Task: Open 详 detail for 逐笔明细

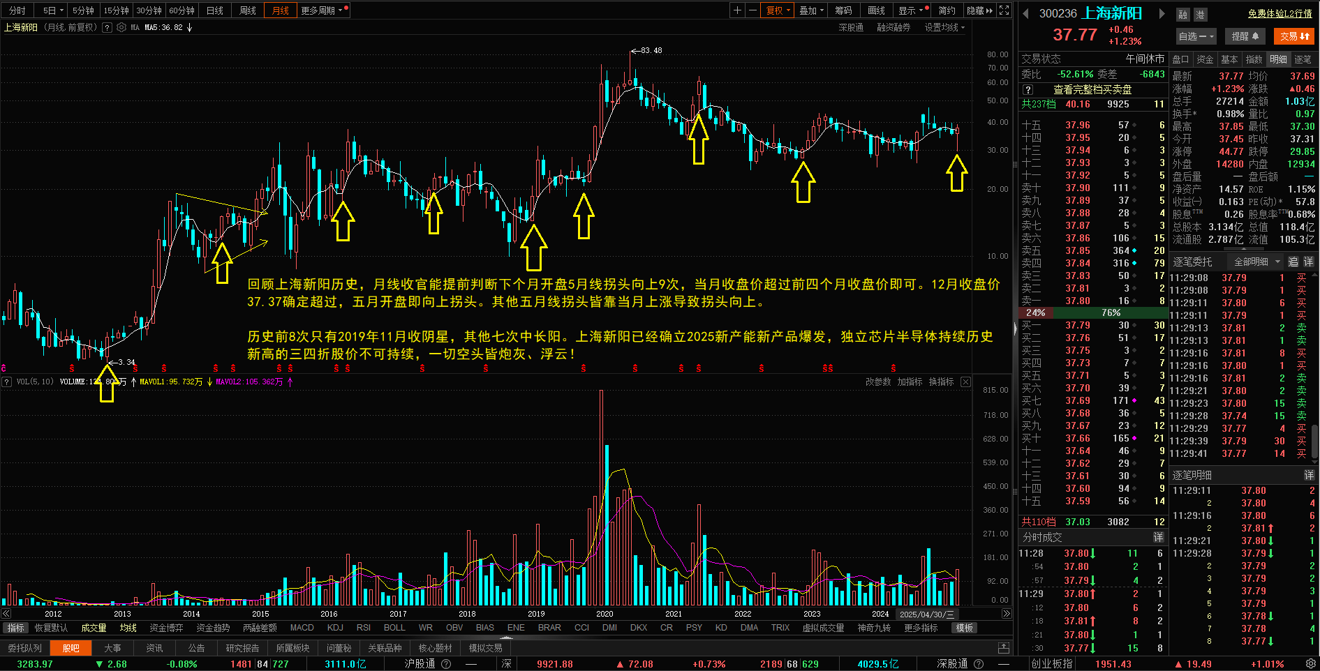Action: 1309,475
